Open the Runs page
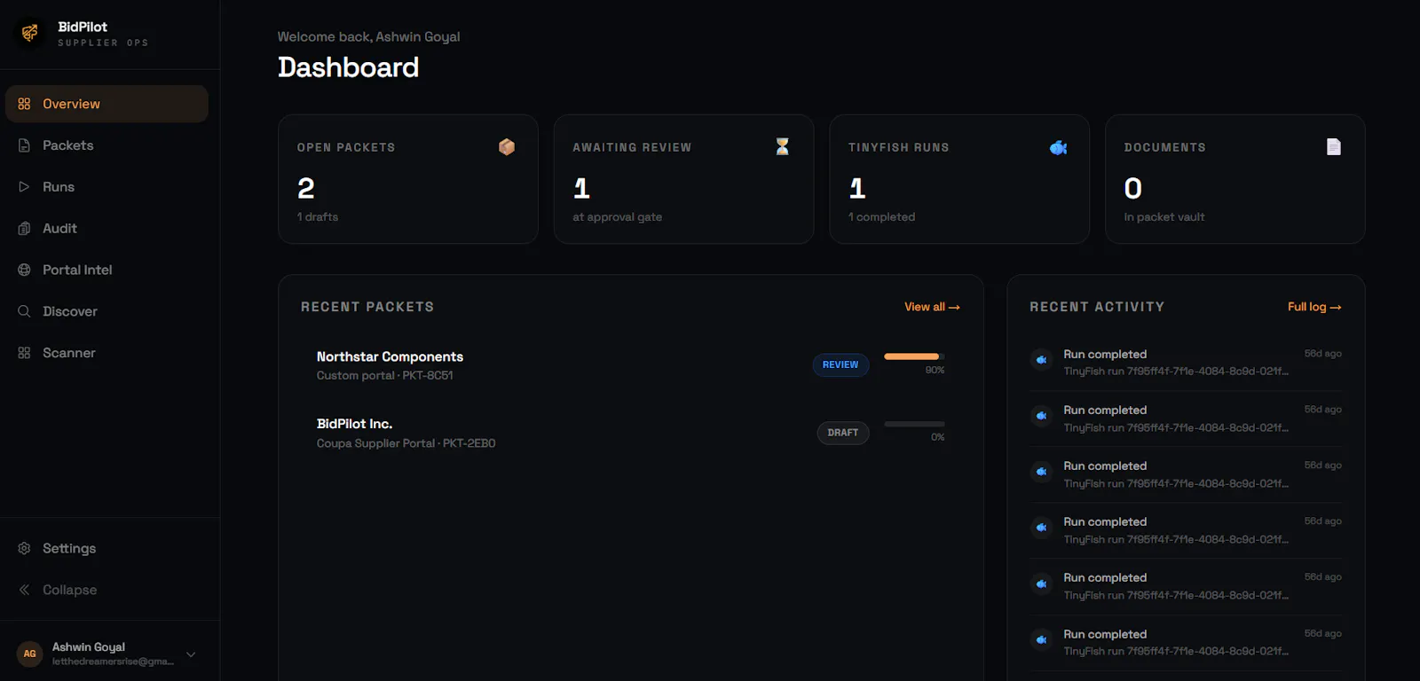The height and width of the screenshot is (681, 1420). pos(106,187)
